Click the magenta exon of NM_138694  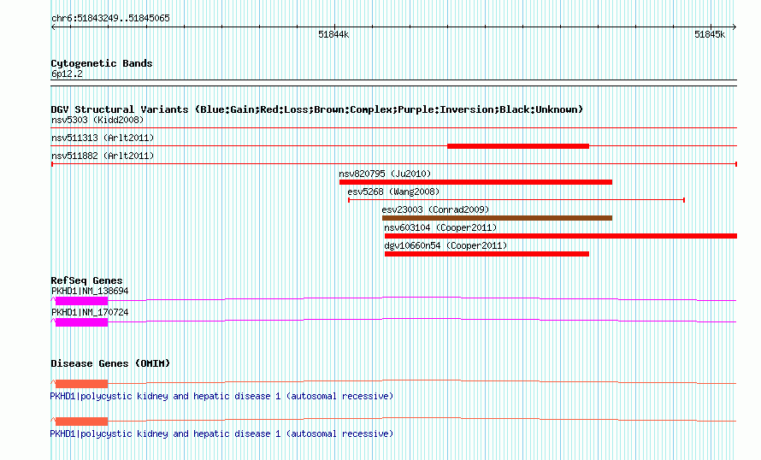[81, 301]
